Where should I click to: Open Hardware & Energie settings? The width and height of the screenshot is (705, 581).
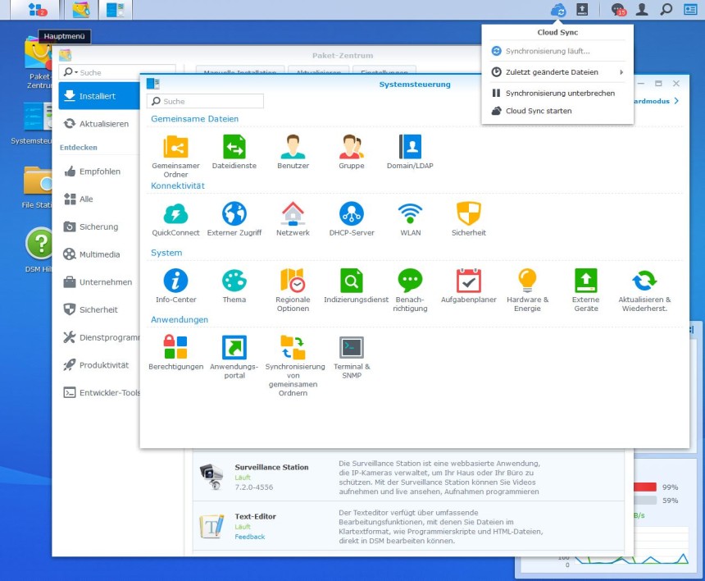(x=527, y=281)
